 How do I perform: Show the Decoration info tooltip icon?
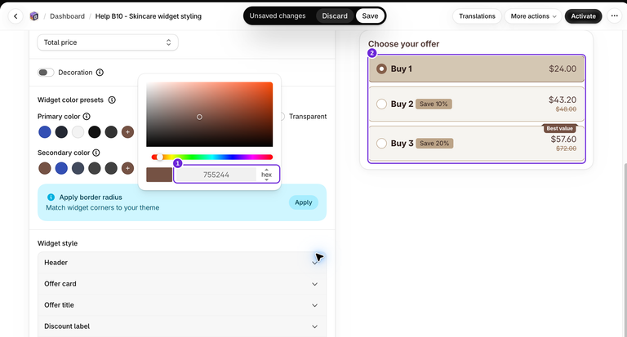tap(100, 73)
